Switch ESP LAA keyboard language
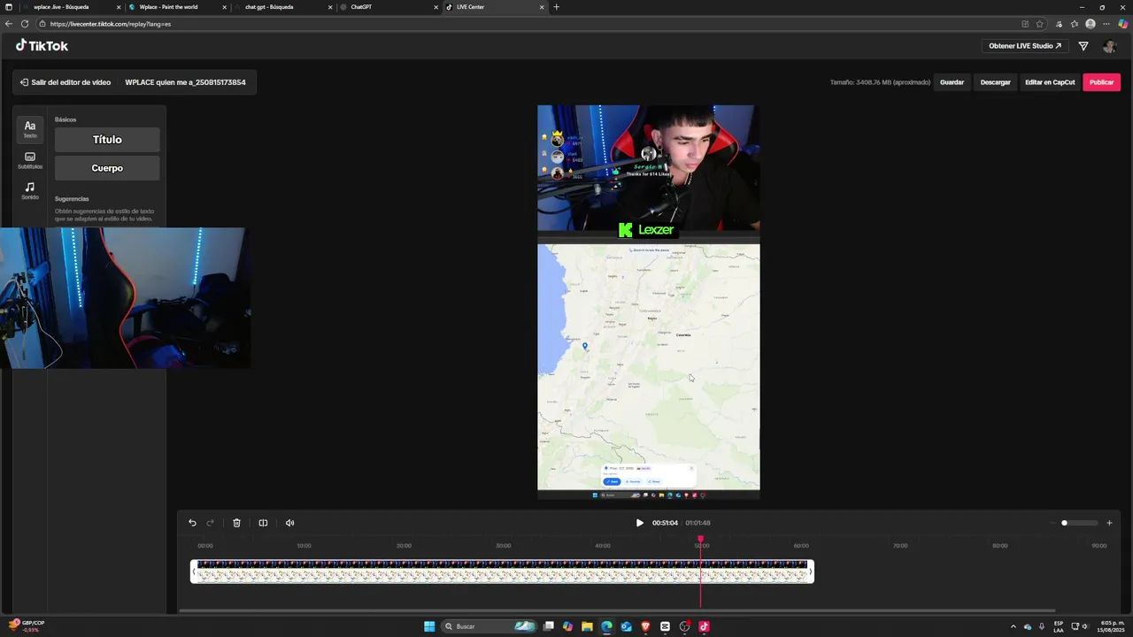1133x637 pixels. tap(1059, 626)
